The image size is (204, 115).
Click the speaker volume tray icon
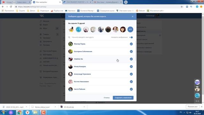click(191, 112)
